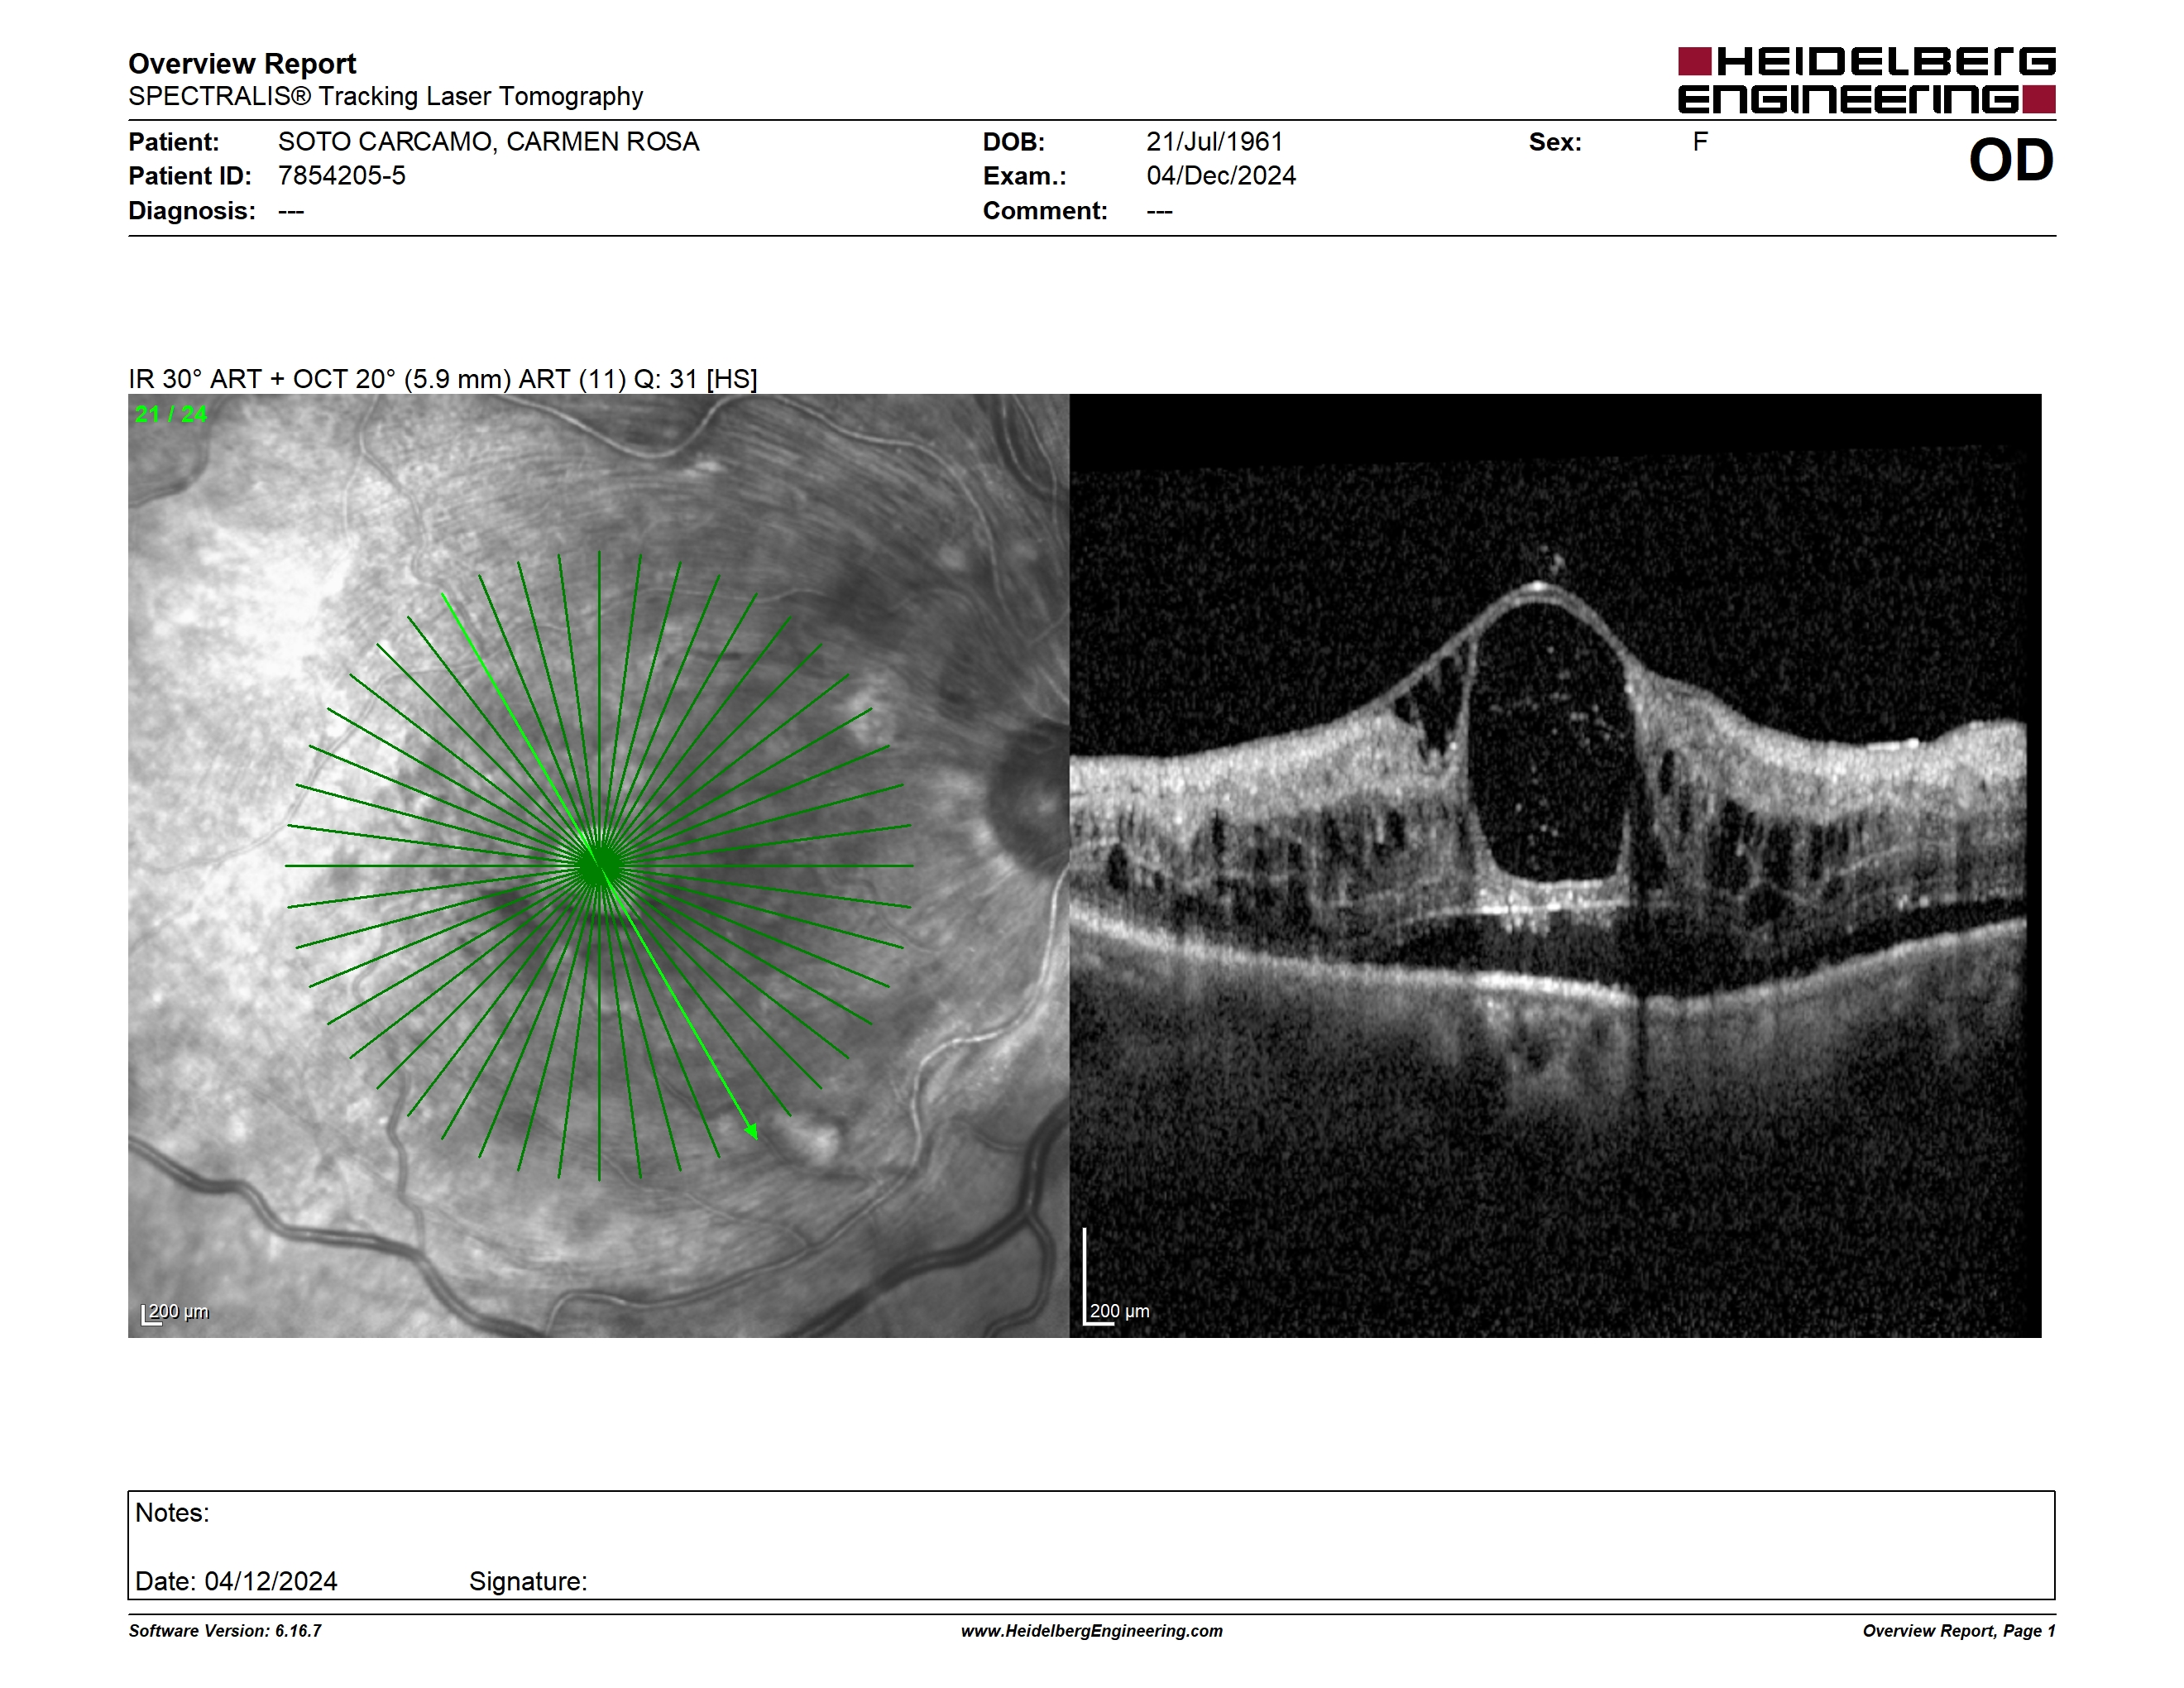Click the IR 30° ART + OCT scan description
Screen dimensions: 2184x1688
coord(443,379)
